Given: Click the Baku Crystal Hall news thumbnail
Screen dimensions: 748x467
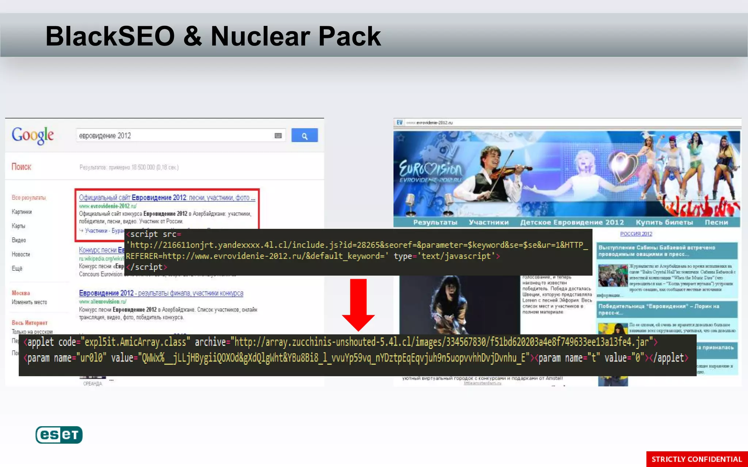Looking at the screenshot, I should coord(612,275).
